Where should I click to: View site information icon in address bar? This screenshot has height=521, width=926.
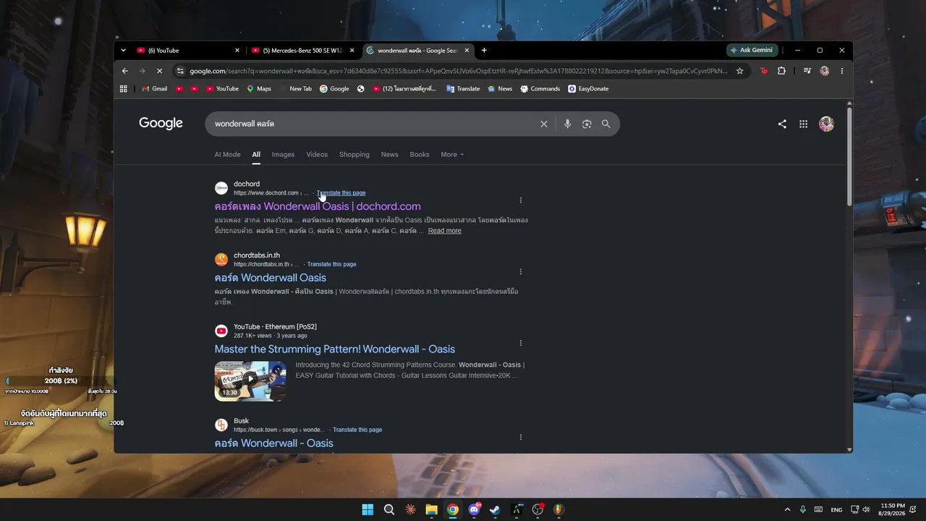tap(180, 71)
